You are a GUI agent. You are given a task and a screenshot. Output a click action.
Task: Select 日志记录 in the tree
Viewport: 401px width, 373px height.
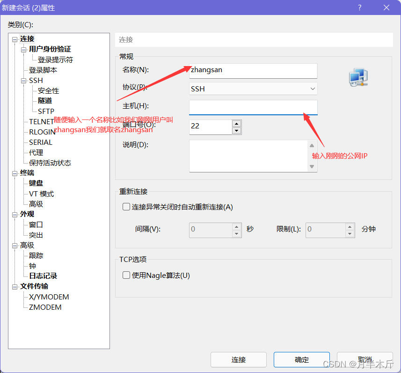point(43,276)
